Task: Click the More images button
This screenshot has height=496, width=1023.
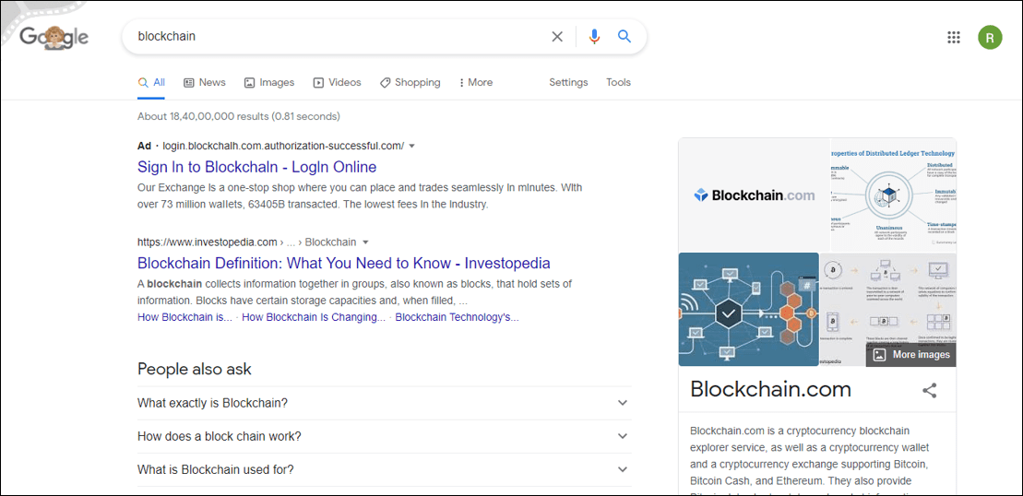Action: (x=910, y=355)
